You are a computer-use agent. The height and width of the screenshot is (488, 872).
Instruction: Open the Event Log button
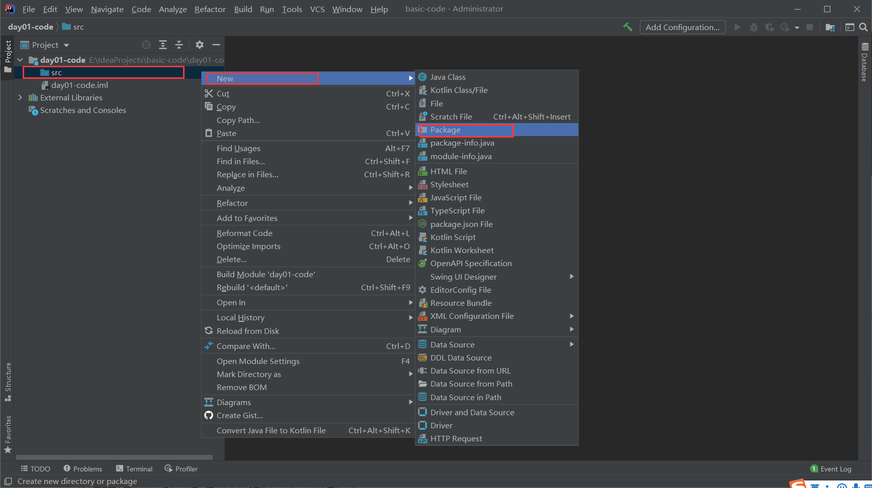831,468
